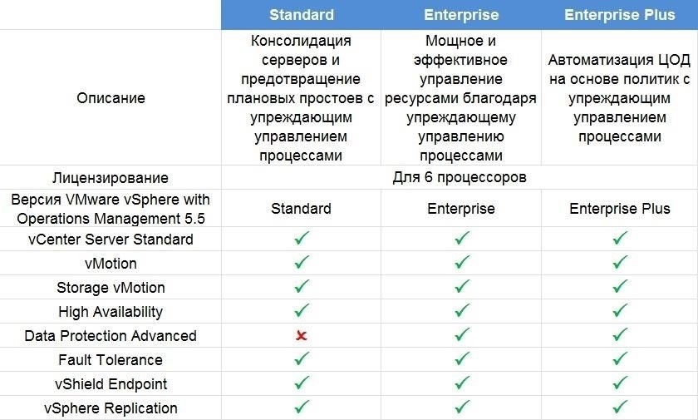Viewport: 698px width, 420px height.
Task: Click the Enterprise Plus version cell
Action: pyautogui.click(x=619, y=209)
